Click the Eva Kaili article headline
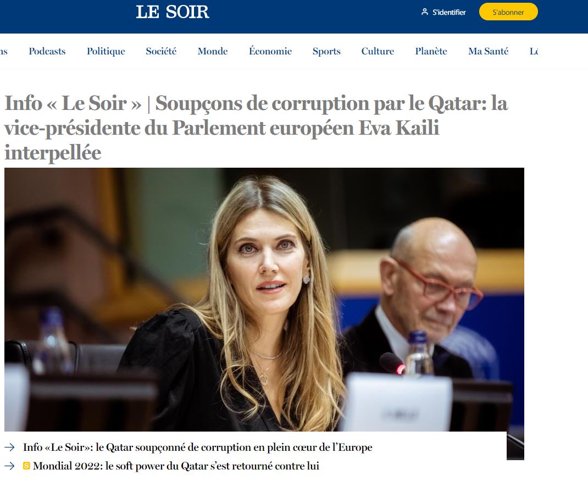 pyautogui.click(x=256, y=128)
